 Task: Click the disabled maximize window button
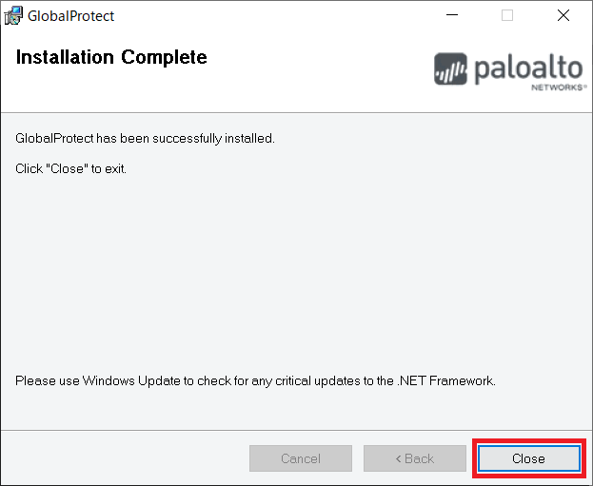pos(507,15)
